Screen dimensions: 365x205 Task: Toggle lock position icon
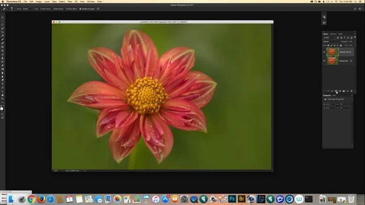tap(335, 46)
